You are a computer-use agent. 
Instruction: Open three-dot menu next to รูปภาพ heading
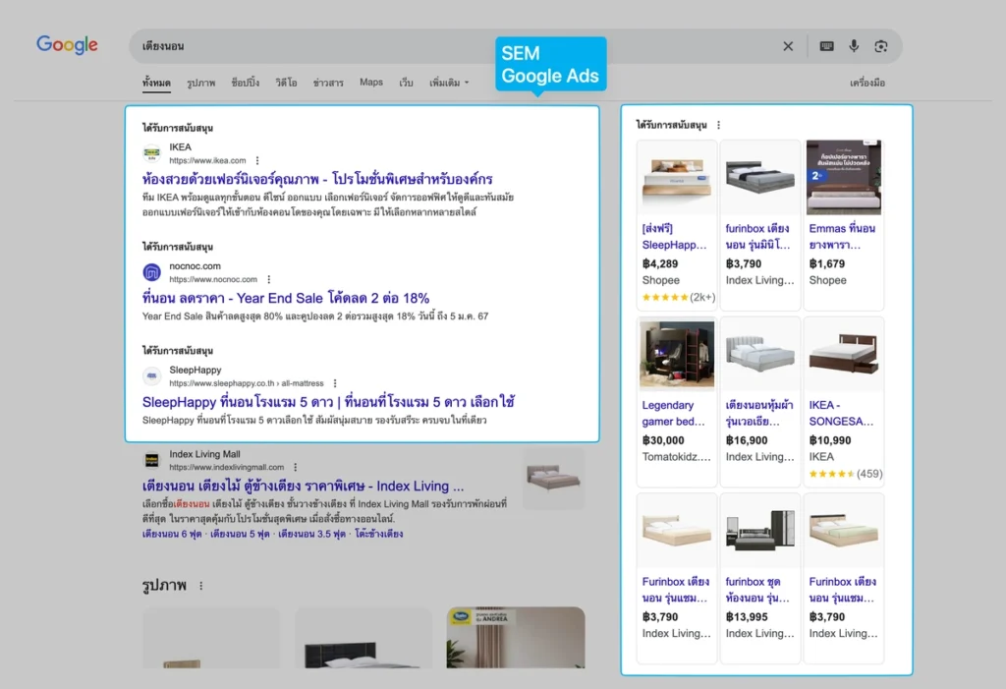[200, 586]
